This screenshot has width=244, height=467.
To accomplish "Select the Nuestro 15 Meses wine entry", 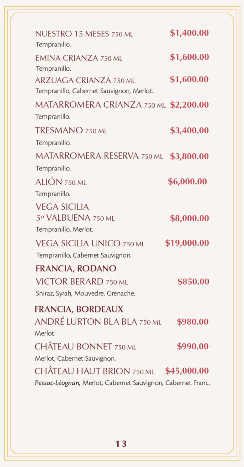I will 84,34.
